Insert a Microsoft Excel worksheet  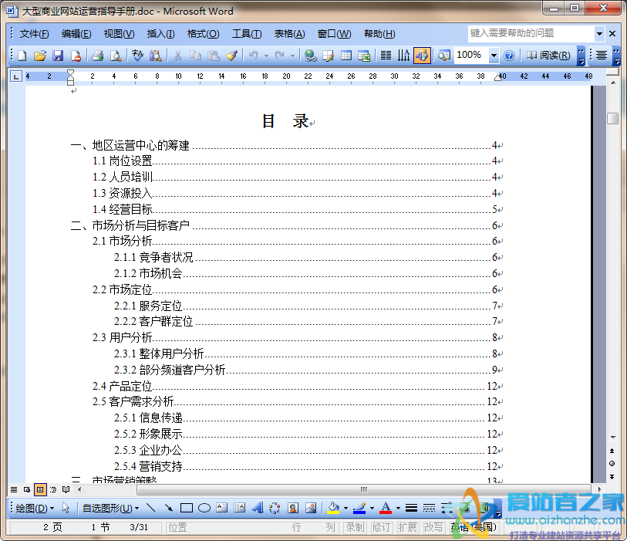[x=364, y=56]
